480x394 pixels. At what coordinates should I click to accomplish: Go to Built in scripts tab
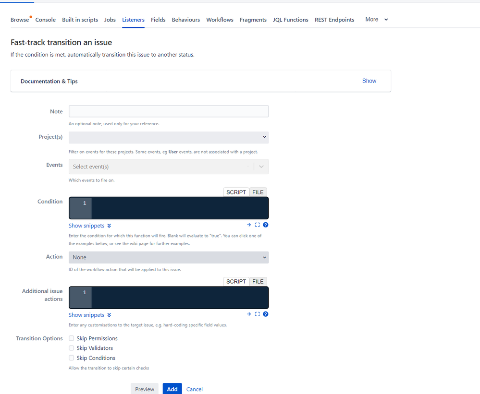point(80,20)
